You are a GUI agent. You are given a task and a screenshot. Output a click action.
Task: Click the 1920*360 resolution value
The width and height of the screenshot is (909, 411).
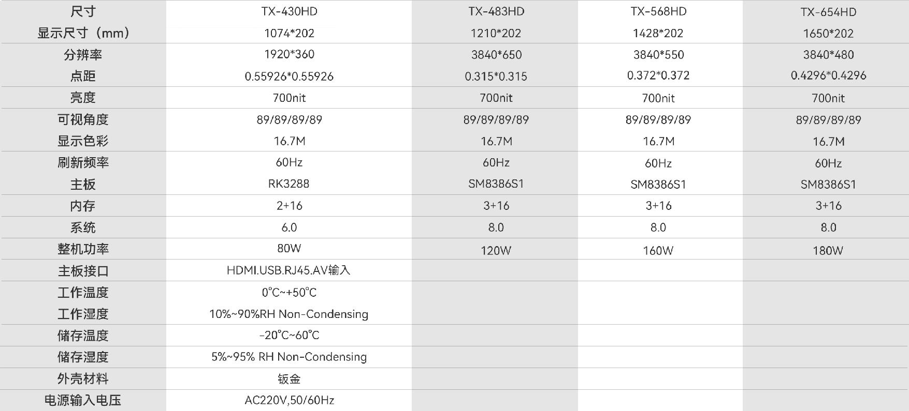coord(289,54)
